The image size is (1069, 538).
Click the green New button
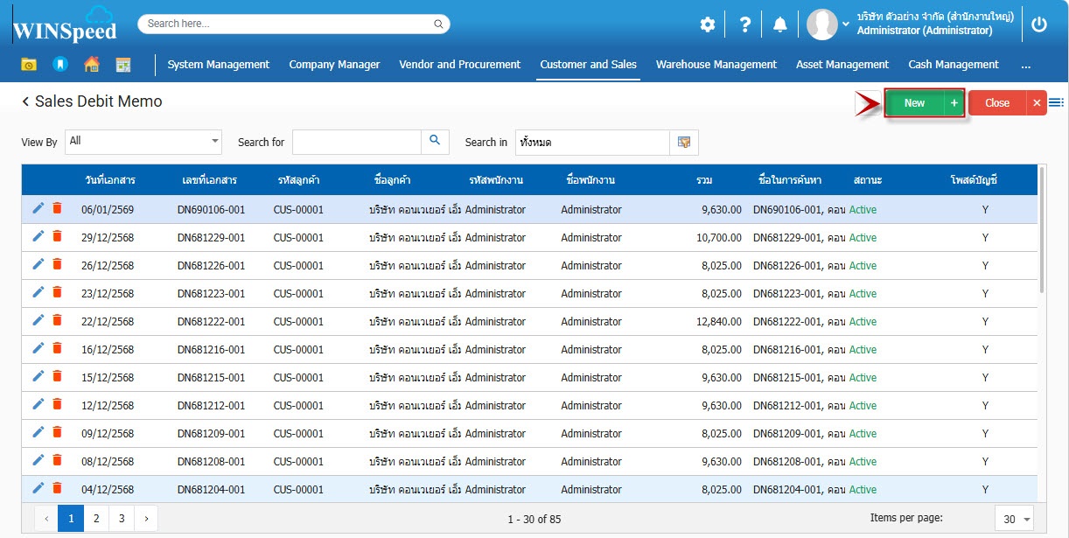point(914,103)
